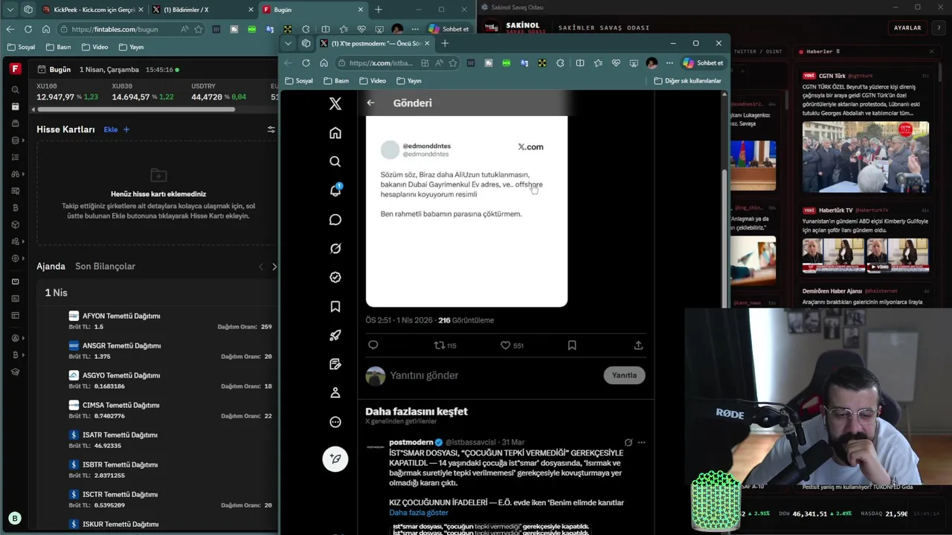
Task: Open X home icon in sidebar
Action: [335, 133]
